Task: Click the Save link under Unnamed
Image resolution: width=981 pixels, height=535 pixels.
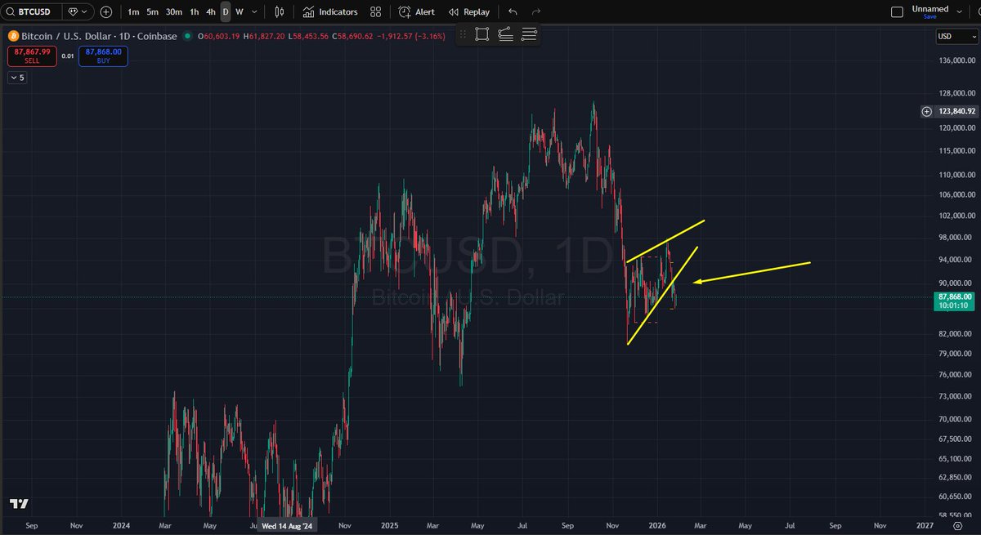Action: [929, 16]
